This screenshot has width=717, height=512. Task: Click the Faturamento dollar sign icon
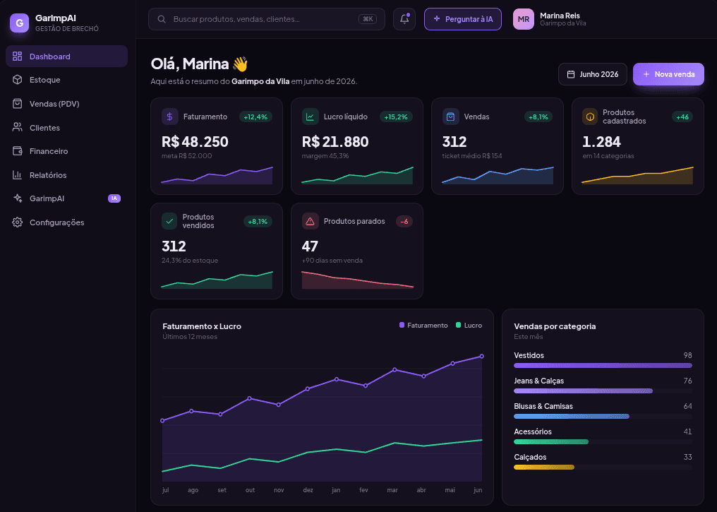coord(169,117)
